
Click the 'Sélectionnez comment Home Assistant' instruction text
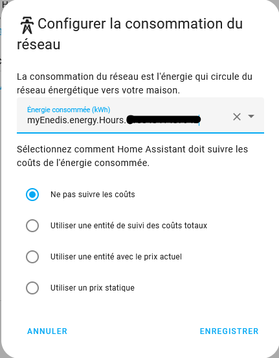coord(132,156)
